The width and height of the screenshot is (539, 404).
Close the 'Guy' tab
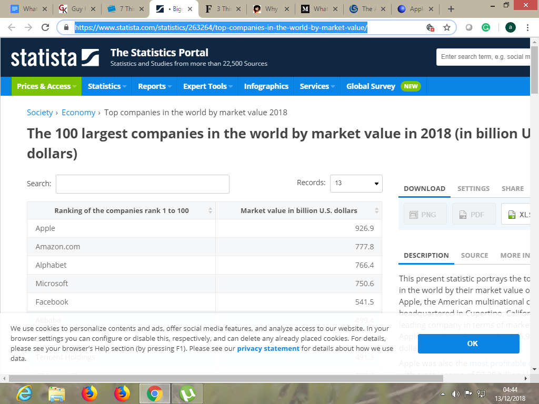coord(93,9)
